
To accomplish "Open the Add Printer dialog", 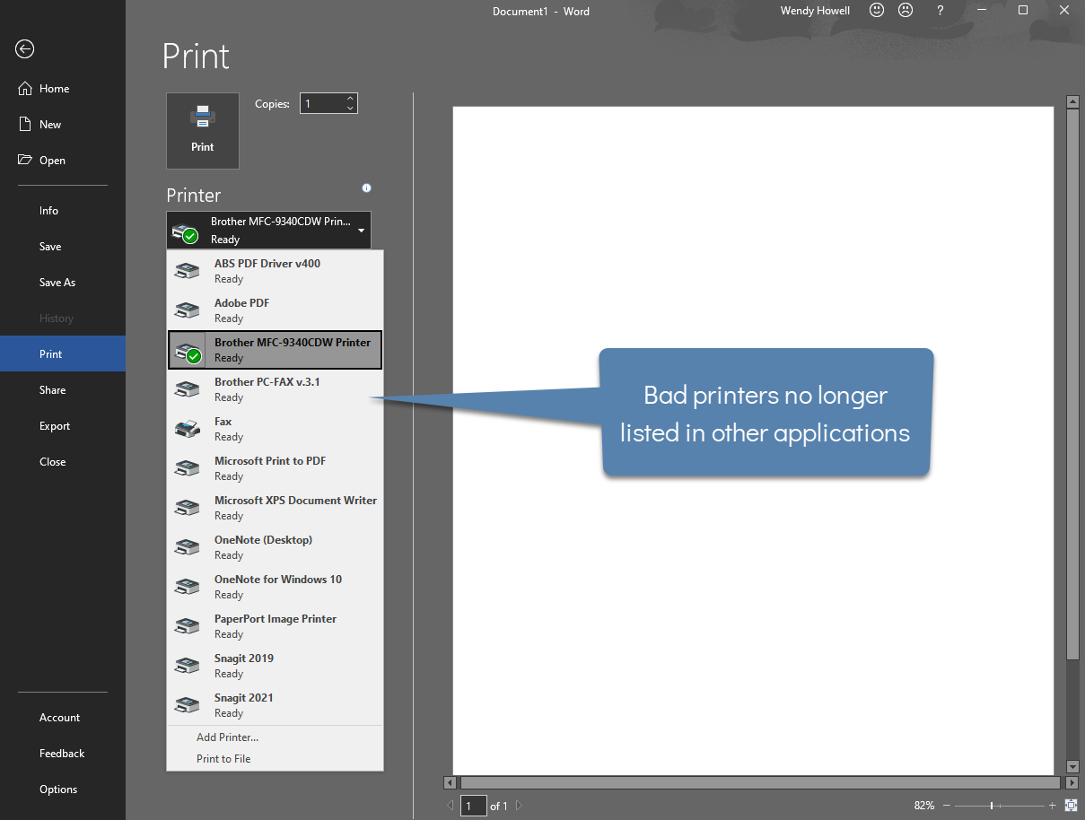I will [x=228, y=737].
